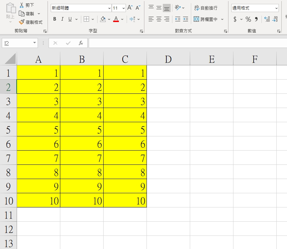Open the fill color palette arrow
The image size is (287, 249).
point(109,19)
